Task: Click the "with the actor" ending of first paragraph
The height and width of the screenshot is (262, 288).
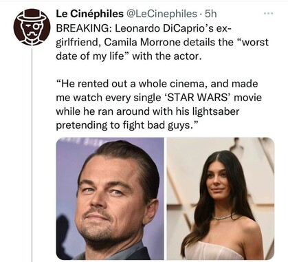Action: (x=167, y=56)
